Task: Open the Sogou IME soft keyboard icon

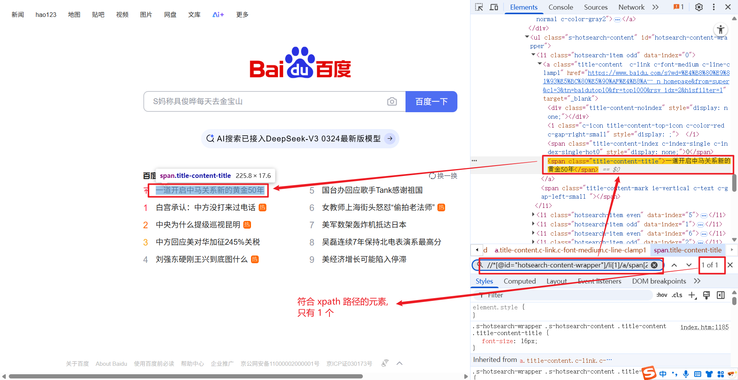Action: point(698,374)
